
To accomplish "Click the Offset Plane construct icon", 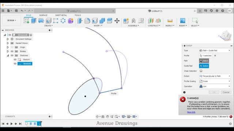I will coord(151,21).
